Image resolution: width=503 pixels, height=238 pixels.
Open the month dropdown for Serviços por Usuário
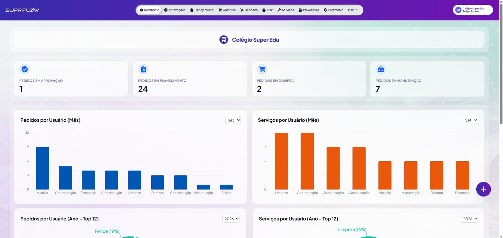pos(470,120)
